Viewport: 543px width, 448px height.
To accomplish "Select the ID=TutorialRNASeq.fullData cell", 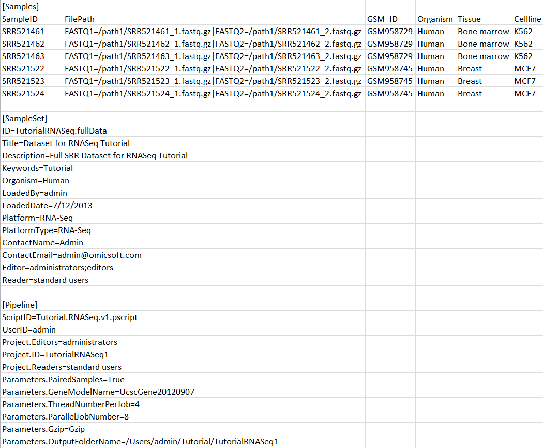I will [x=54, y=131].
